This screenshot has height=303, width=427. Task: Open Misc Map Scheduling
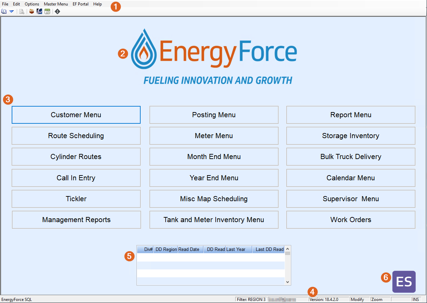coord(214,199)
